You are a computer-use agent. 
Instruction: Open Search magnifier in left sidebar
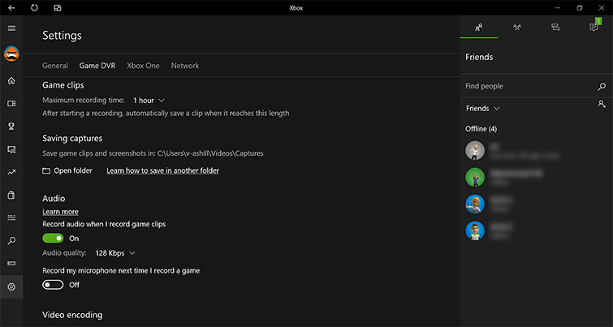pyautogui.click(x=11, y=241)
